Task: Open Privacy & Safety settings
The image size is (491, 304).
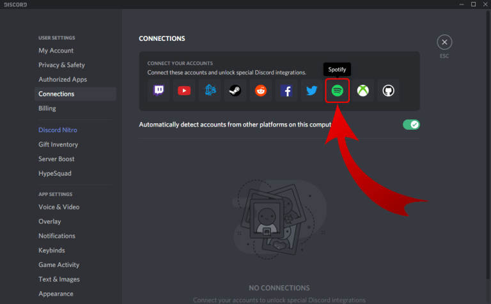Action: (x=75, y=65)
